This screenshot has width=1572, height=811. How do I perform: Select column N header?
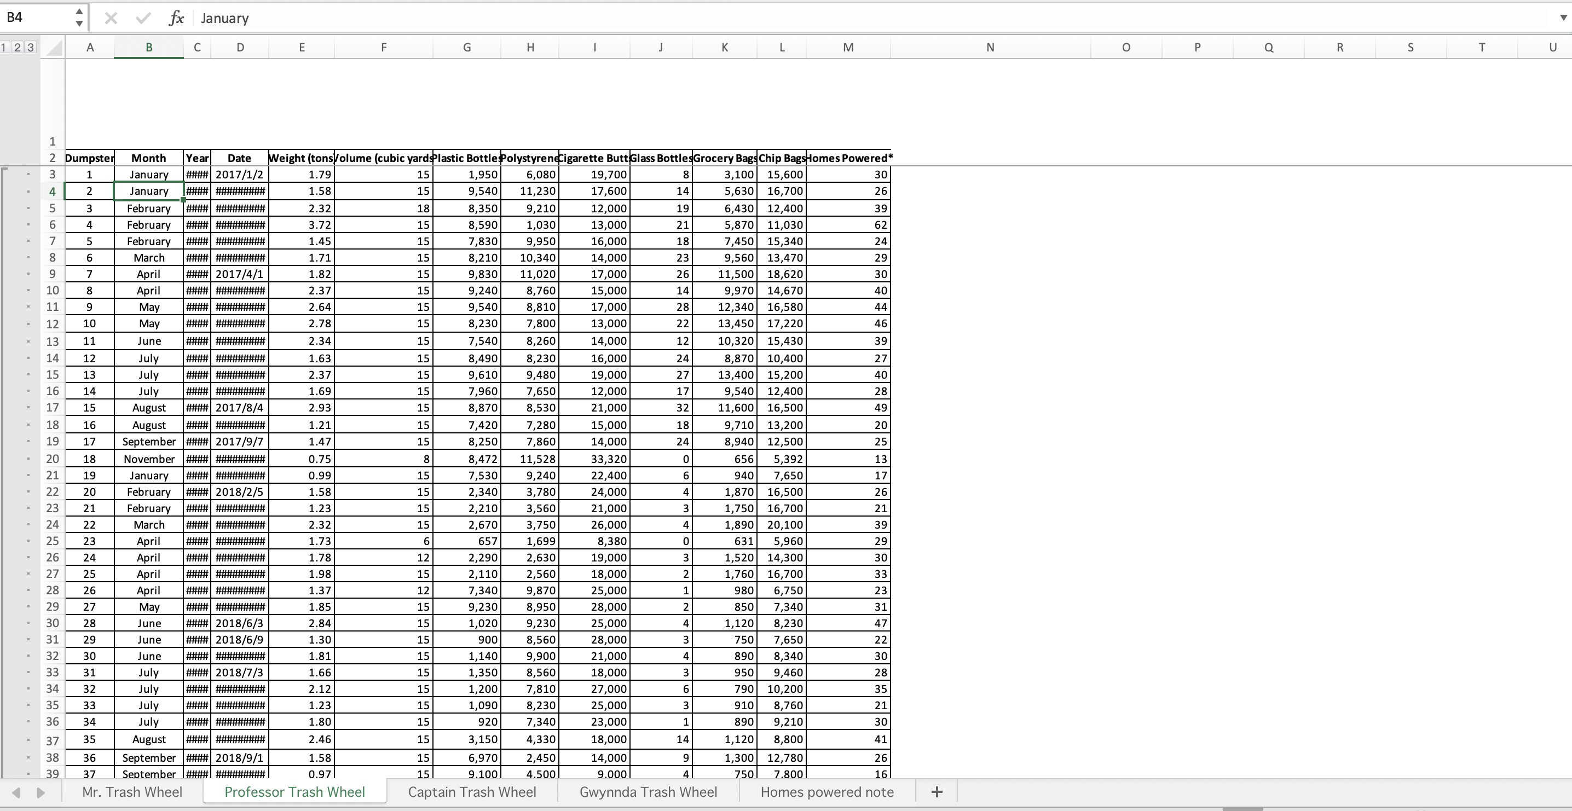990,48
